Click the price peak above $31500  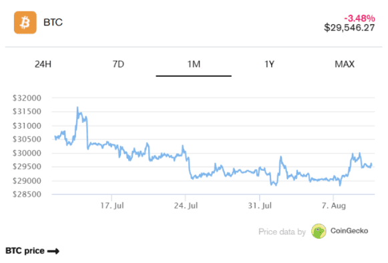(77, 107)
